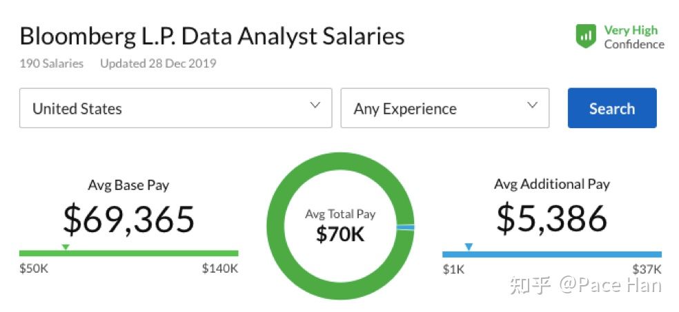Click the Avg Additional Pay label

[552, 184]
